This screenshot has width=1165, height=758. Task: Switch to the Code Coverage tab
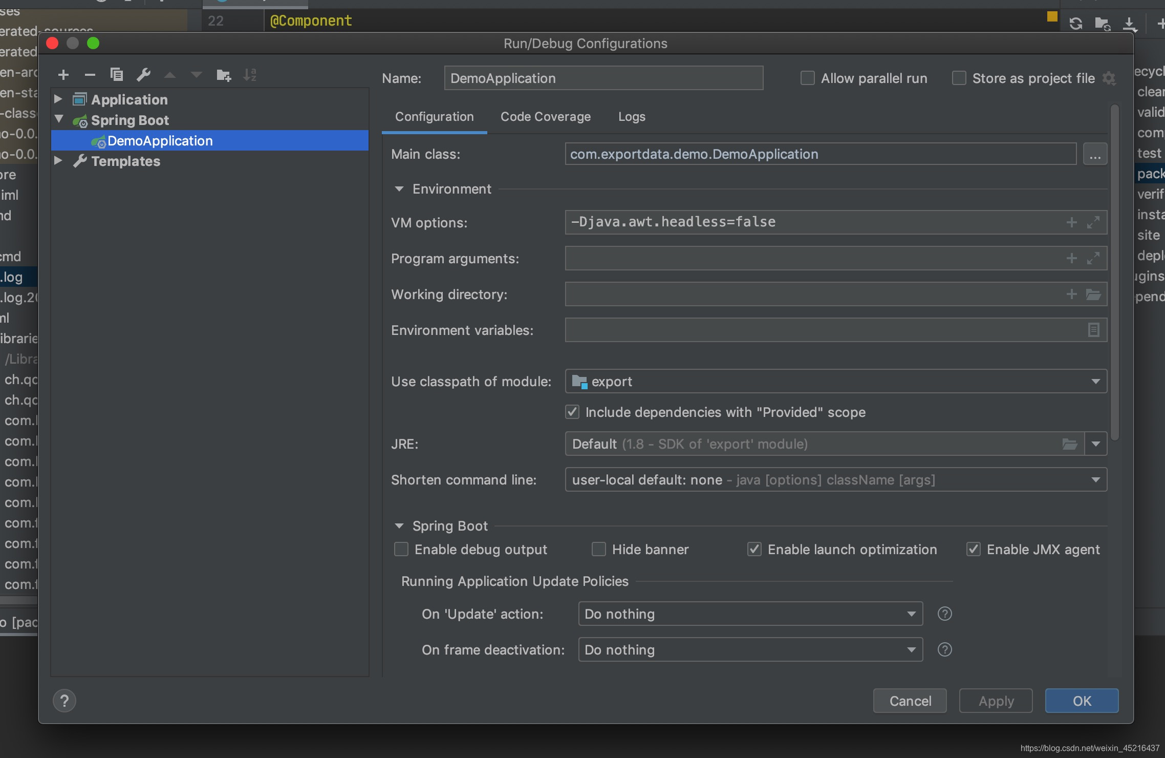pos(546,117)
